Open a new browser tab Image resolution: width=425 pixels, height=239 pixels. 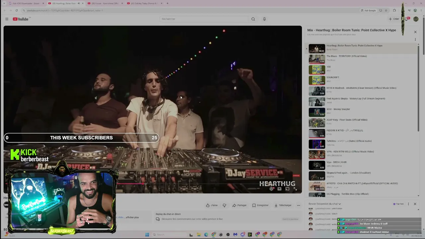[x=167, y=3]
